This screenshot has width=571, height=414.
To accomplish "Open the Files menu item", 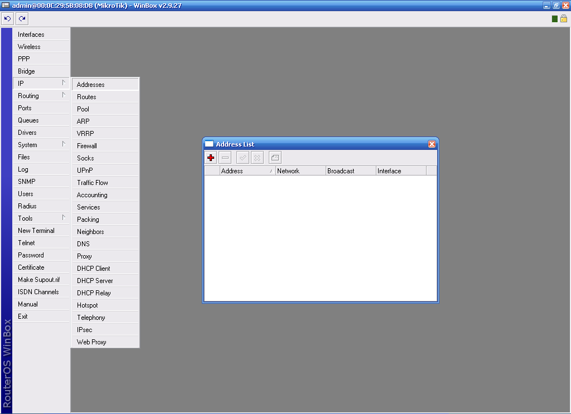I will pyautogui.click(x=41, y=157).
